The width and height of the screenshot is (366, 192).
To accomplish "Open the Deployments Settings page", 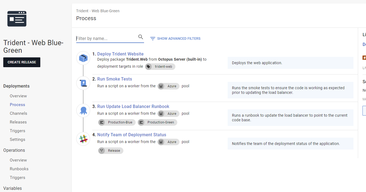I will click(17, 140).
